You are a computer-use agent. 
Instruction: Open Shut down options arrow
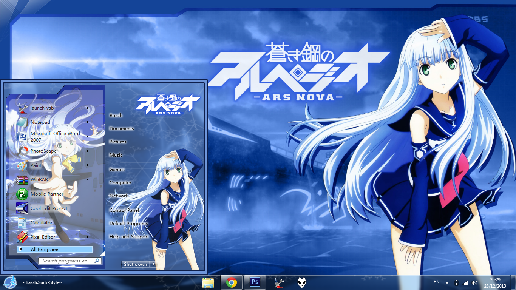point(154,264)
